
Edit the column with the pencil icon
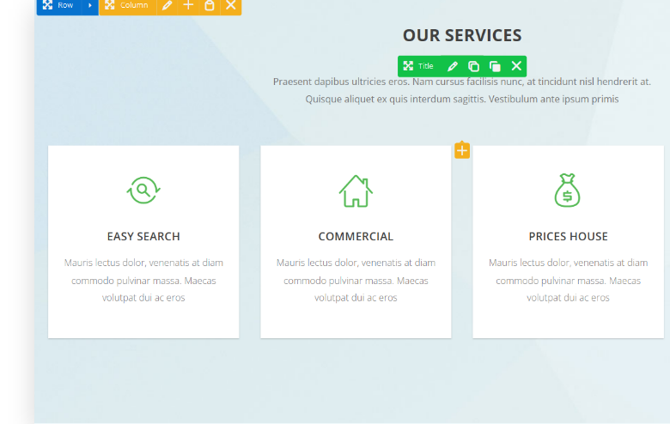tap(167, 5)
